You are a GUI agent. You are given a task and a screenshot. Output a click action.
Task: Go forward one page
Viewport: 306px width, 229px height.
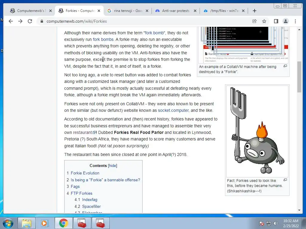(20, 21)
